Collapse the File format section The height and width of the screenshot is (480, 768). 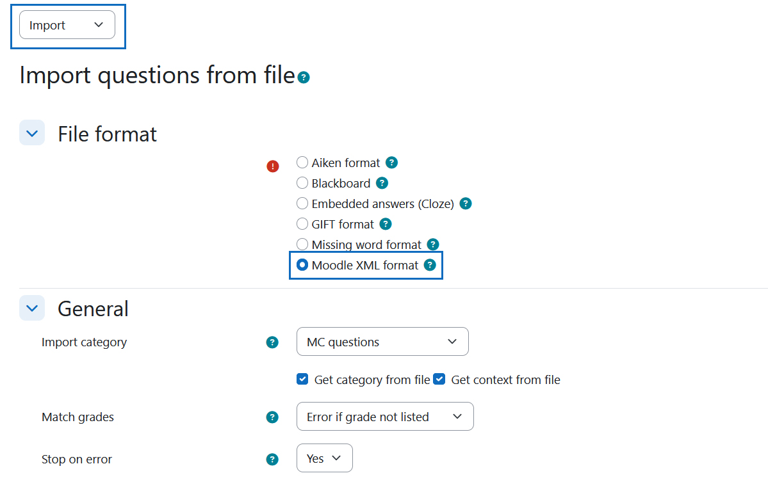pyautogui.click(x=32, y=133)
